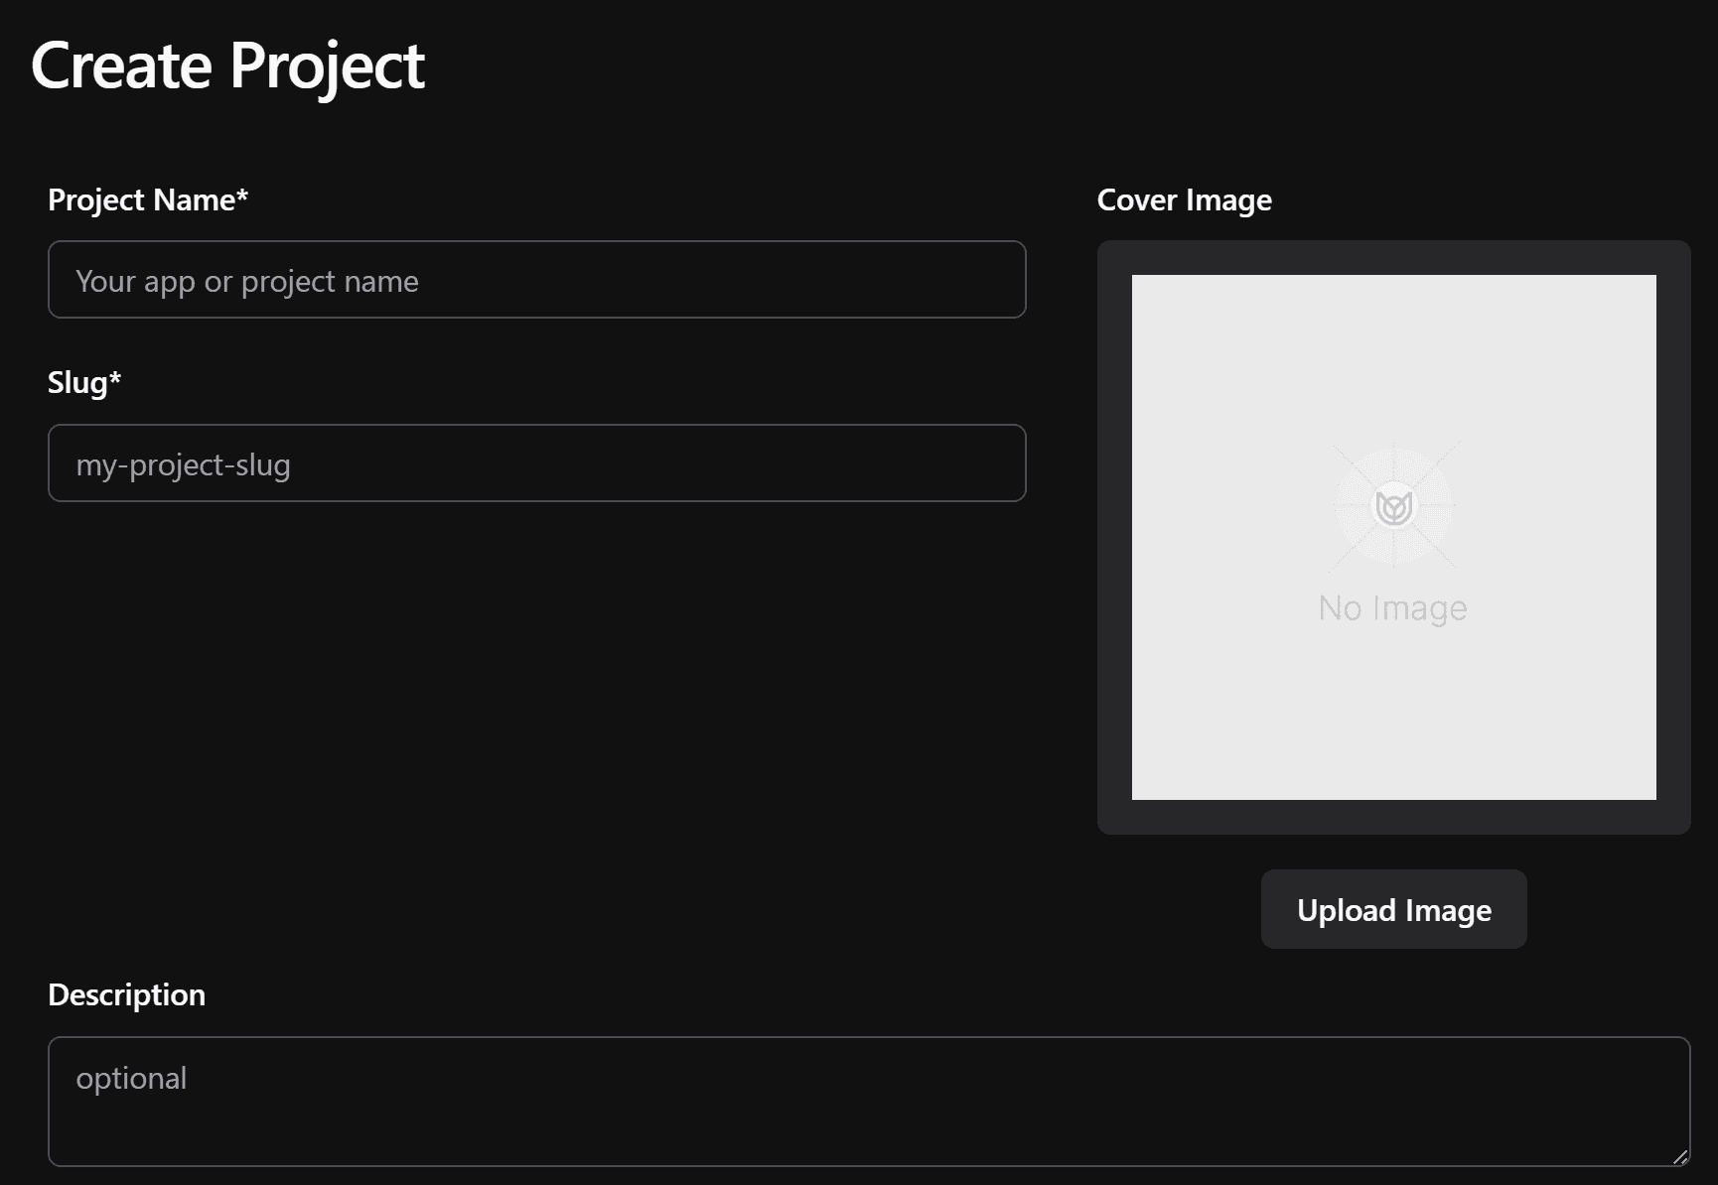Viewport: 1718px width, 1185px height.
Task: Click the "optional" placeholder in Description
Action: pyautogui.click(x=131, y=1079)
